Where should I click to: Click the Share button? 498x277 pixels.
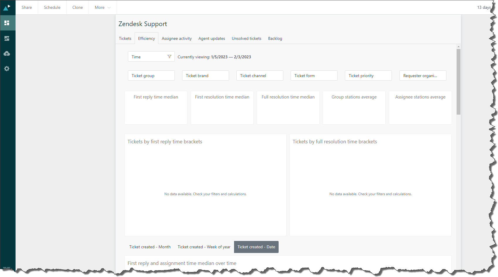(x=27, y=7)
